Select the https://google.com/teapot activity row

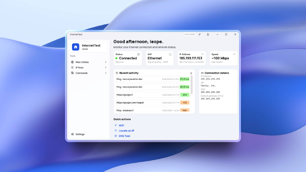[x=153, y=102]
